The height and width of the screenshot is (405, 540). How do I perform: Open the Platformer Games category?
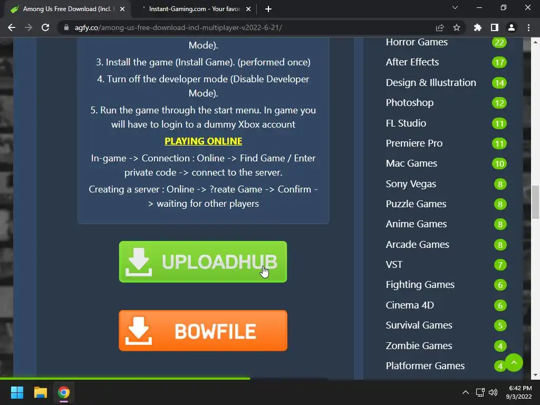[425, 366]
